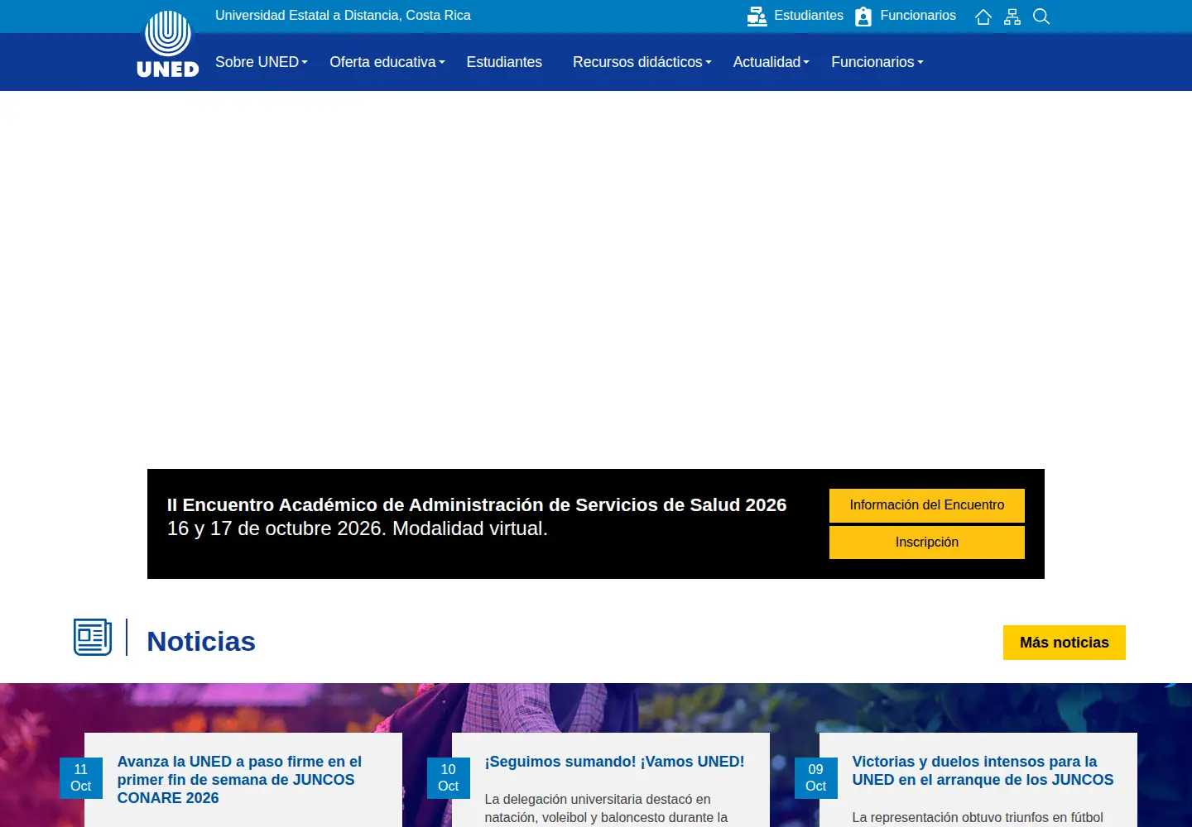The image size is (1192, 827).
Task: Click the Más noticias button
Action: 1065,643
